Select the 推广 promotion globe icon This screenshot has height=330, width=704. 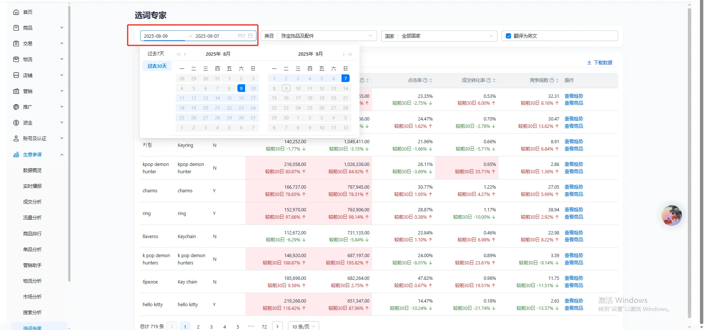click(x=16, y=107)
